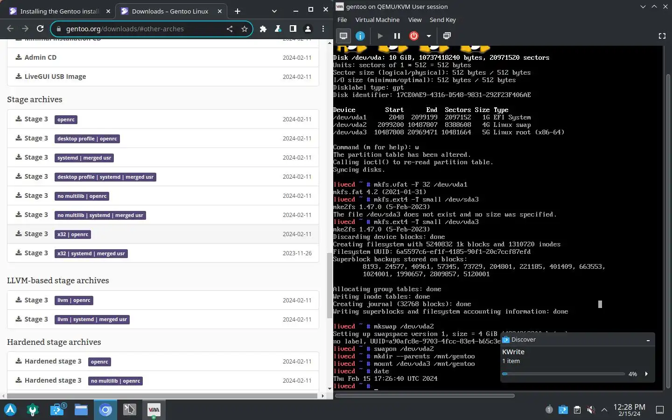This screenshot has width=672, height=420.
Task: Click the VM console horizontal scrollbar
Action: click(x=425, y=396)
